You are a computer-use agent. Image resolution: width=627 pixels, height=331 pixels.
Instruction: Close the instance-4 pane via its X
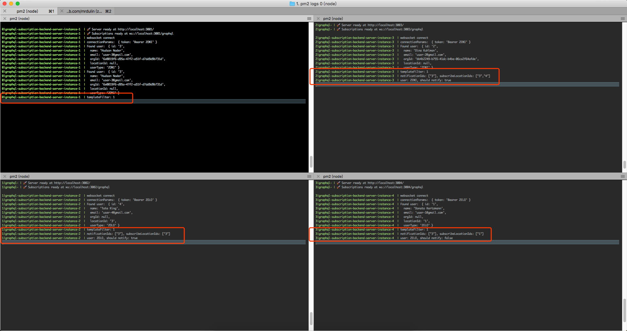click(318, 176)
